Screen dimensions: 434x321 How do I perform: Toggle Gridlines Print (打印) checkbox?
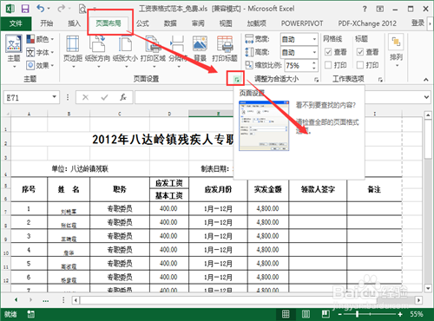point(328,65)
